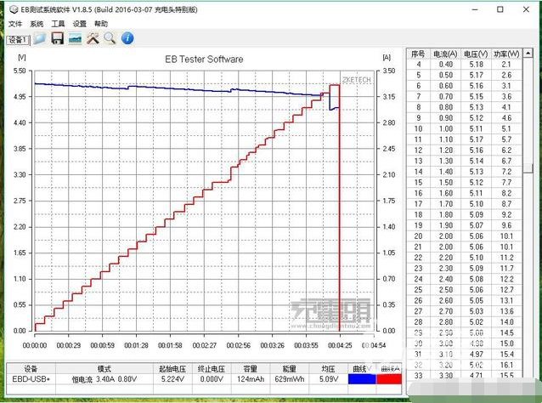Click the 5.224V starting voltage value

click(172, 379)
